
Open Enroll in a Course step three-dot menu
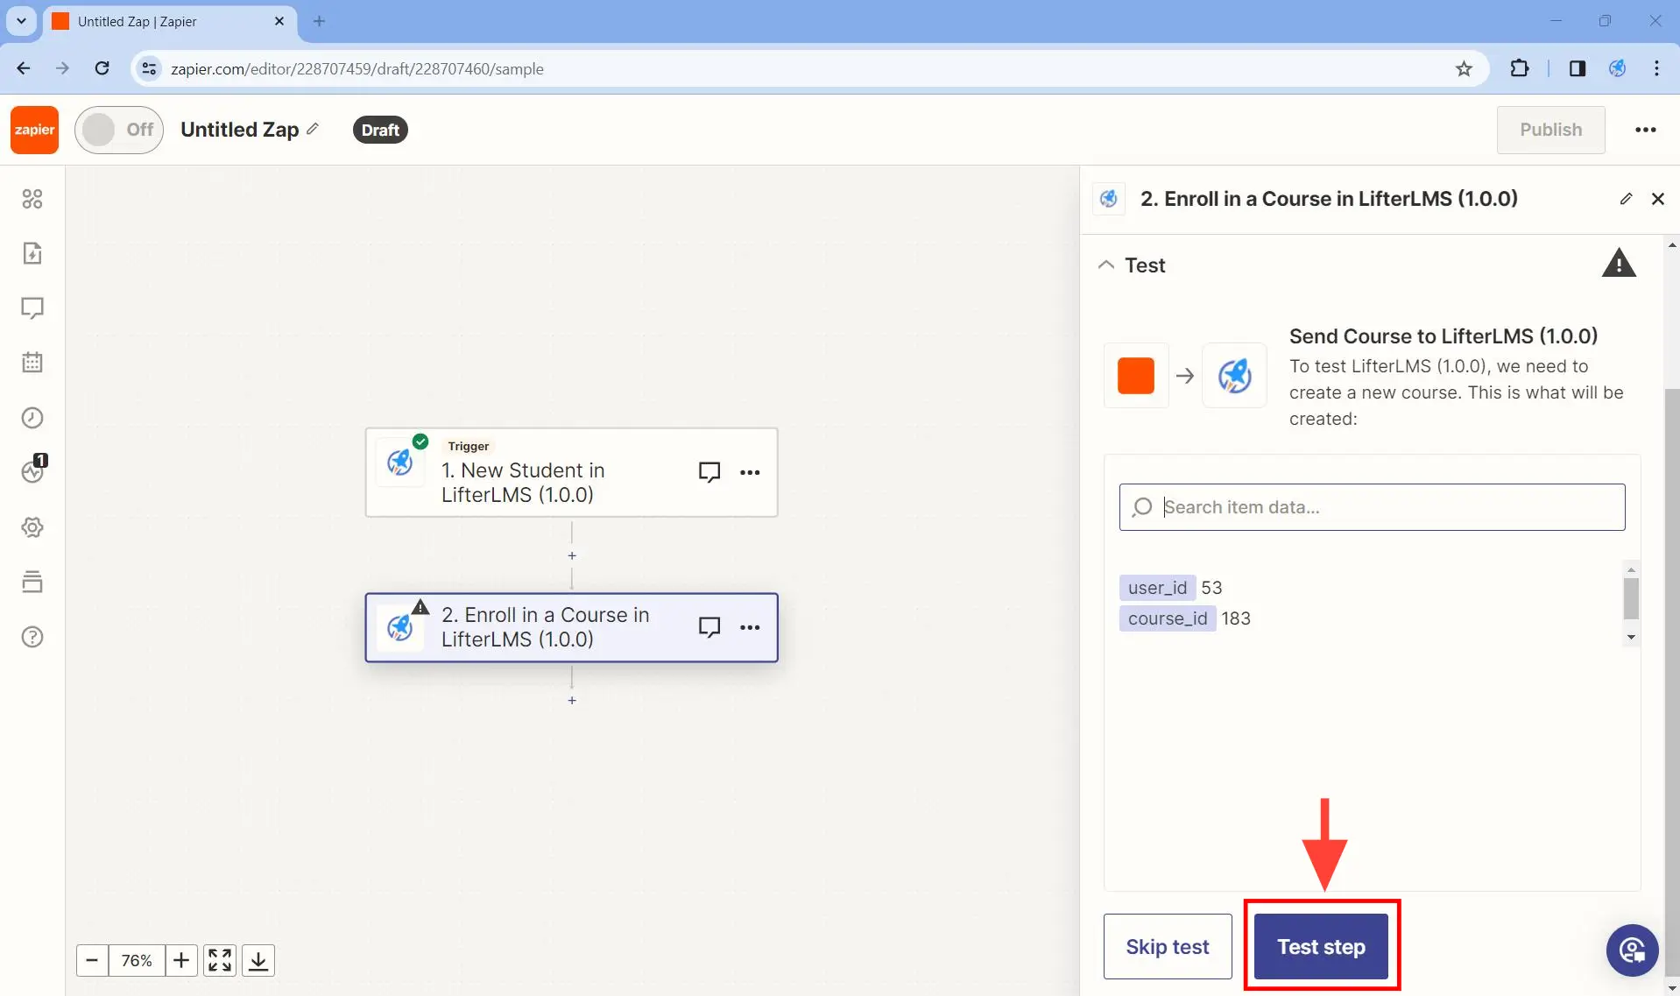click(750, 627)
